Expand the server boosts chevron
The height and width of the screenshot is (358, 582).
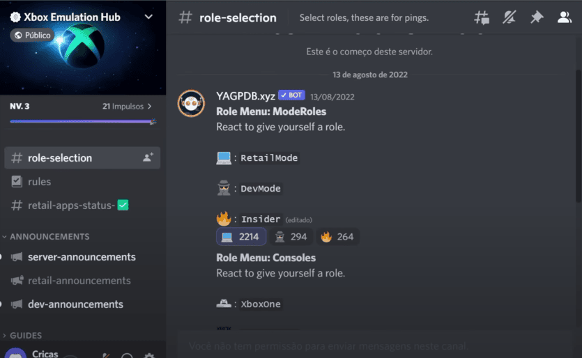[149, 107]
